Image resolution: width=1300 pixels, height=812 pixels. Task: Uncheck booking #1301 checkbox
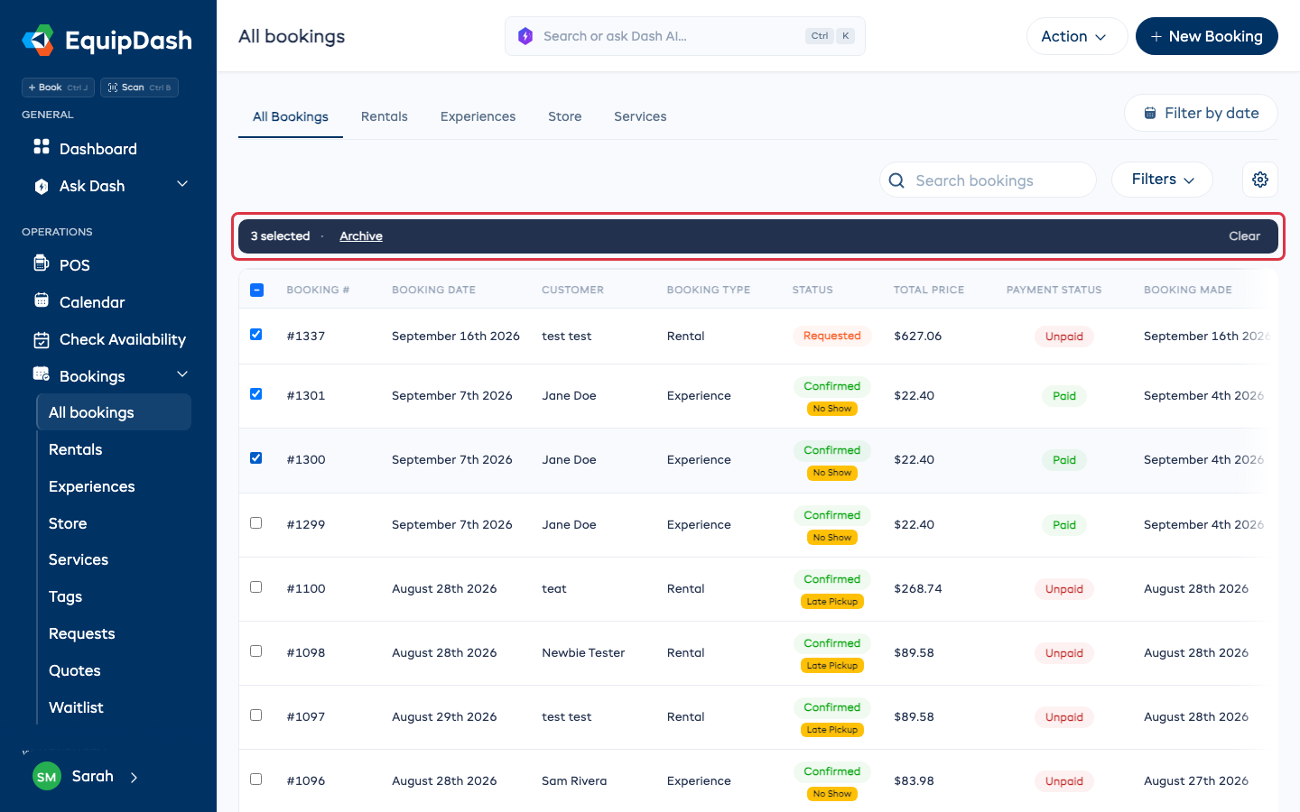point(256,394)
